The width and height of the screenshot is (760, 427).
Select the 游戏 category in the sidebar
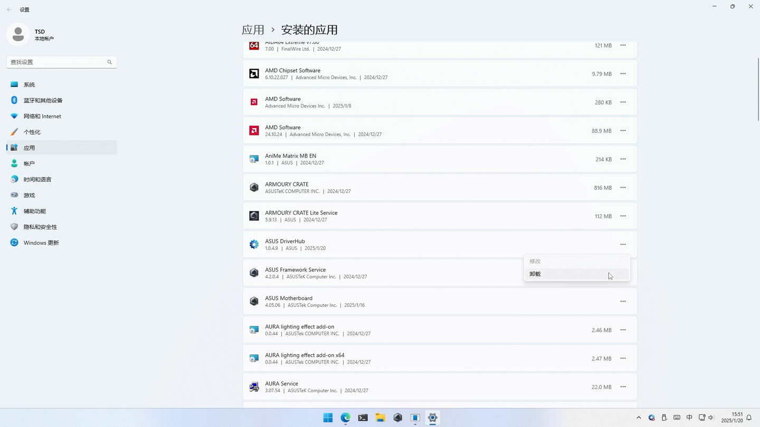click(x=29, y=195)
